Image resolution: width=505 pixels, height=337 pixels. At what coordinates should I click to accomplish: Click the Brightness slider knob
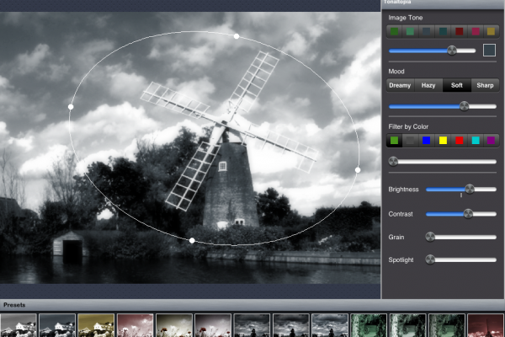pyautogui.click(x=470, y=189)
